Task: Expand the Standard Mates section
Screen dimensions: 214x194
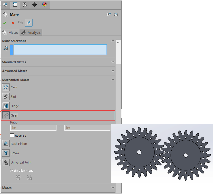Action: tap(113, 62)
